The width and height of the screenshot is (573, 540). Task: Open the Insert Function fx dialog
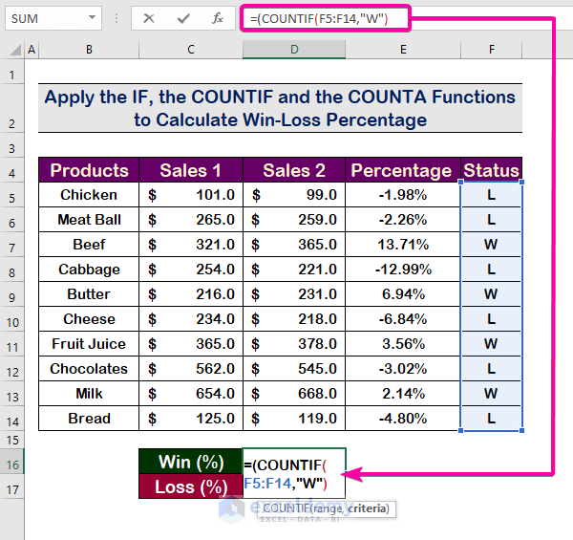coord(218,17)
